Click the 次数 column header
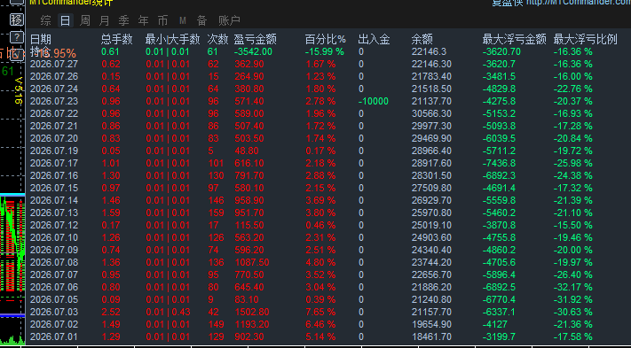This screenshot has width=631, height=348. point(217,39)
